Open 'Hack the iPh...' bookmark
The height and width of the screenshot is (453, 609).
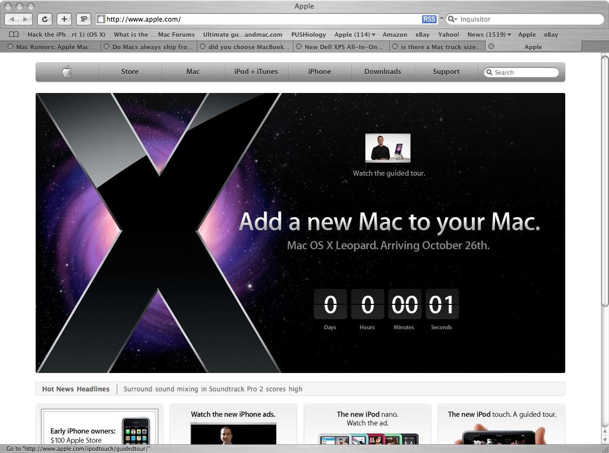pyautogui.click(x=66, y=35)
